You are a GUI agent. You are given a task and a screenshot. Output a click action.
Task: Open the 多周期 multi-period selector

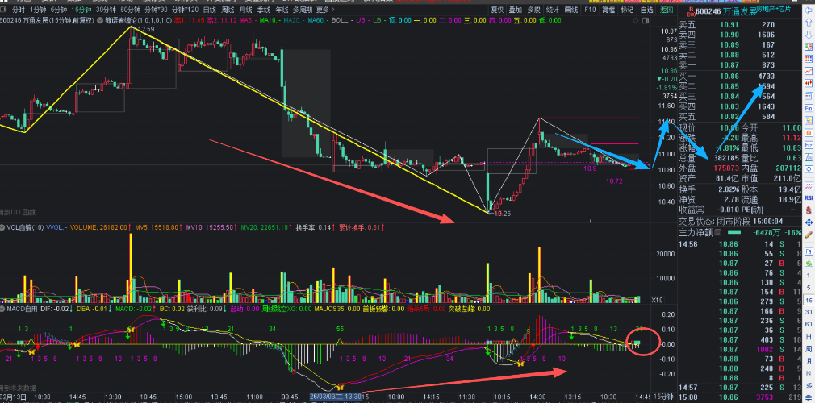click(303, 10)
